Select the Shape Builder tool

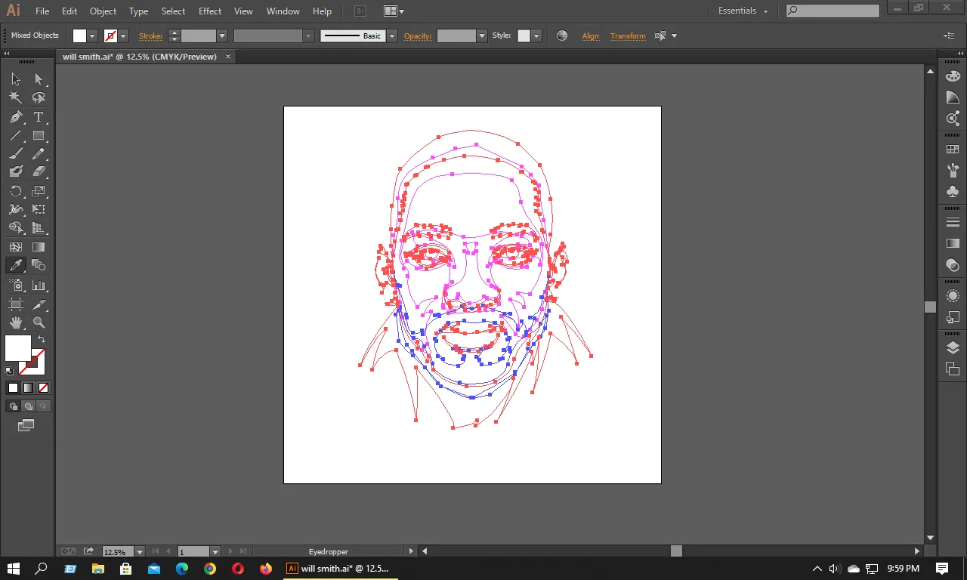(x=16, y=228)
